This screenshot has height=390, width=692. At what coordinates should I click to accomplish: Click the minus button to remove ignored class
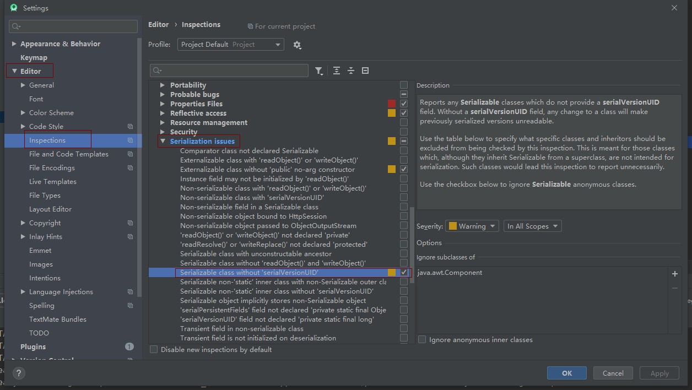(x=675, y=288)
